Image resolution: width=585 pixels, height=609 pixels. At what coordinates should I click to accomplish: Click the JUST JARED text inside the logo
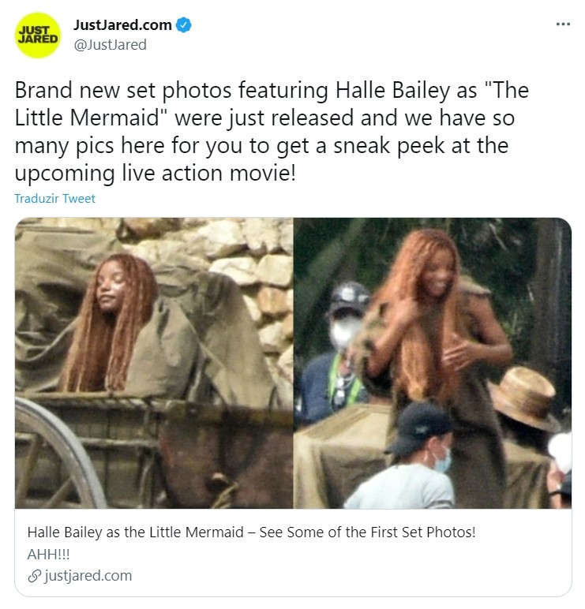pos(38,35)
